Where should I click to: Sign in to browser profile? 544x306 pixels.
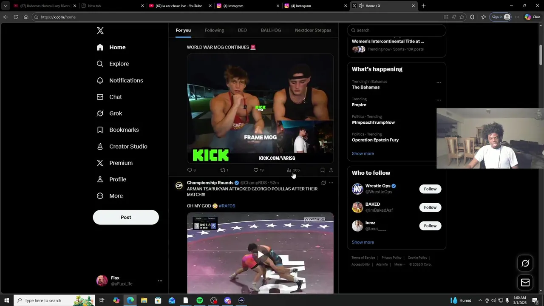point(501,17)
